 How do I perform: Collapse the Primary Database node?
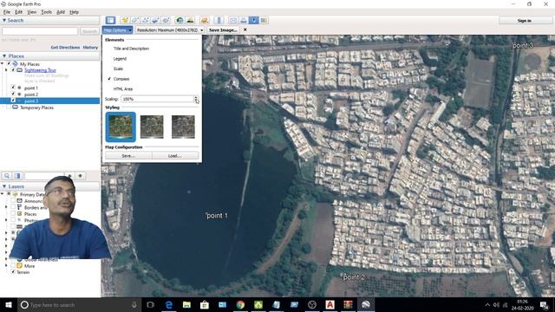[3, 194]
